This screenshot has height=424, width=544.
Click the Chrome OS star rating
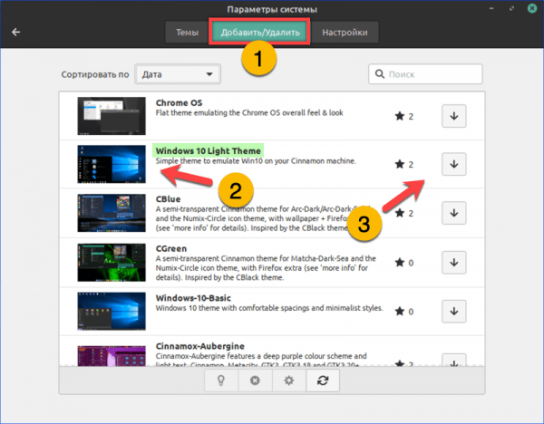tap(404, 116)
